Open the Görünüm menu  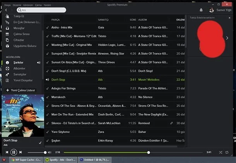[28, 5]
